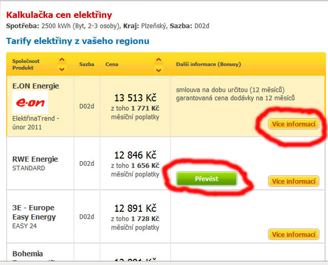Click Tarify elektřiny z vašeho regionu heading

(78, 41)
